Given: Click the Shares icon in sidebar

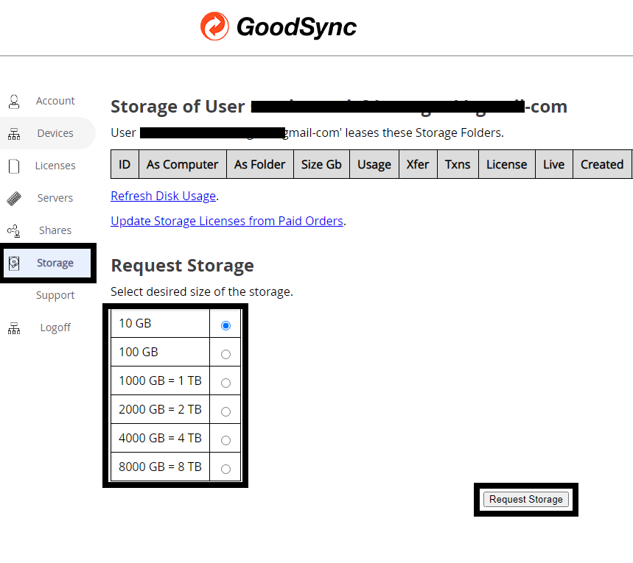Looking at the screenshot, I should pos(13,230).
